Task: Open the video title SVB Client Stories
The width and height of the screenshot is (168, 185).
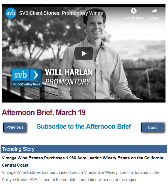Action: (x=61, y=13)
